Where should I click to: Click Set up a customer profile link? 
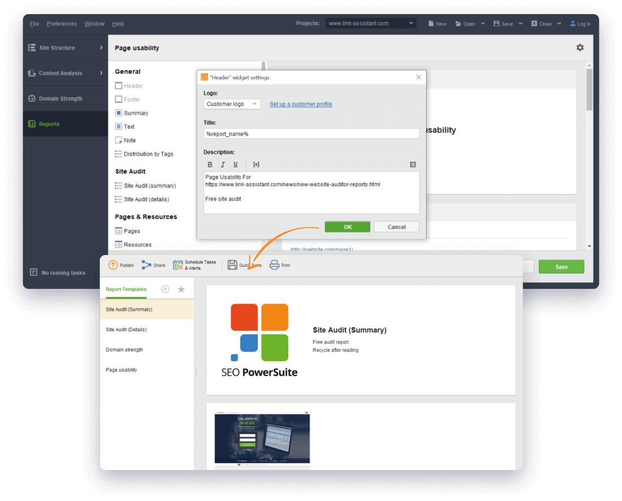[x=301, y=104]
